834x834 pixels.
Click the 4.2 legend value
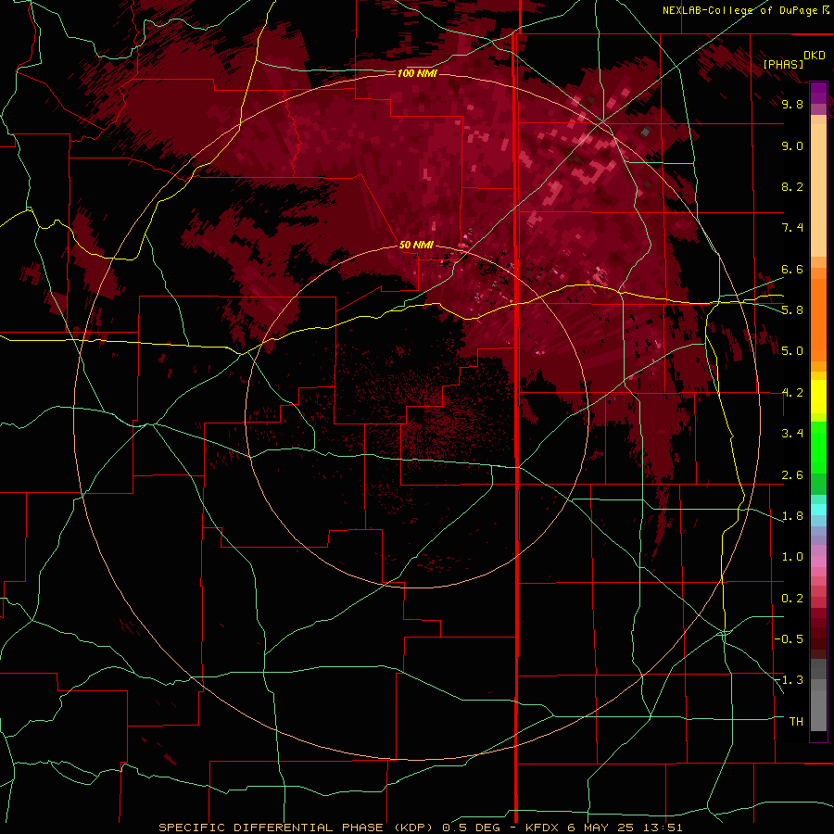(x=792, y=393)
